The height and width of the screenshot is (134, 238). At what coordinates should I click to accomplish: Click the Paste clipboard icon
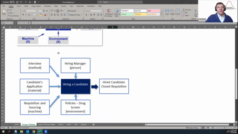click(4, 11)
